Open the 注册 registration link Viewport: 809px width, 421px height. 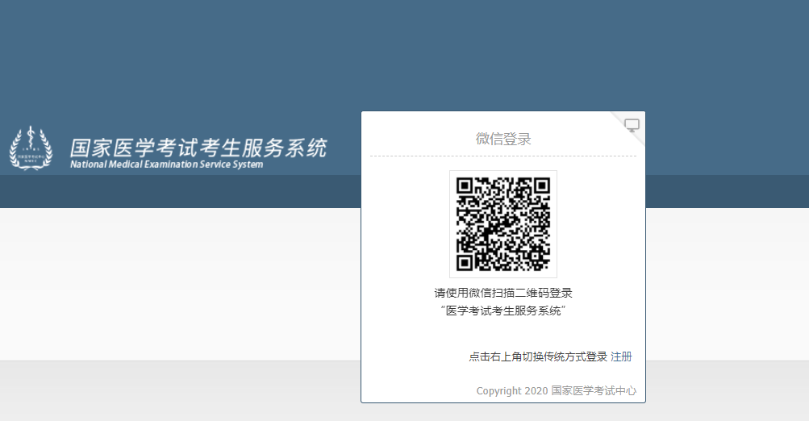pos(621,356)
